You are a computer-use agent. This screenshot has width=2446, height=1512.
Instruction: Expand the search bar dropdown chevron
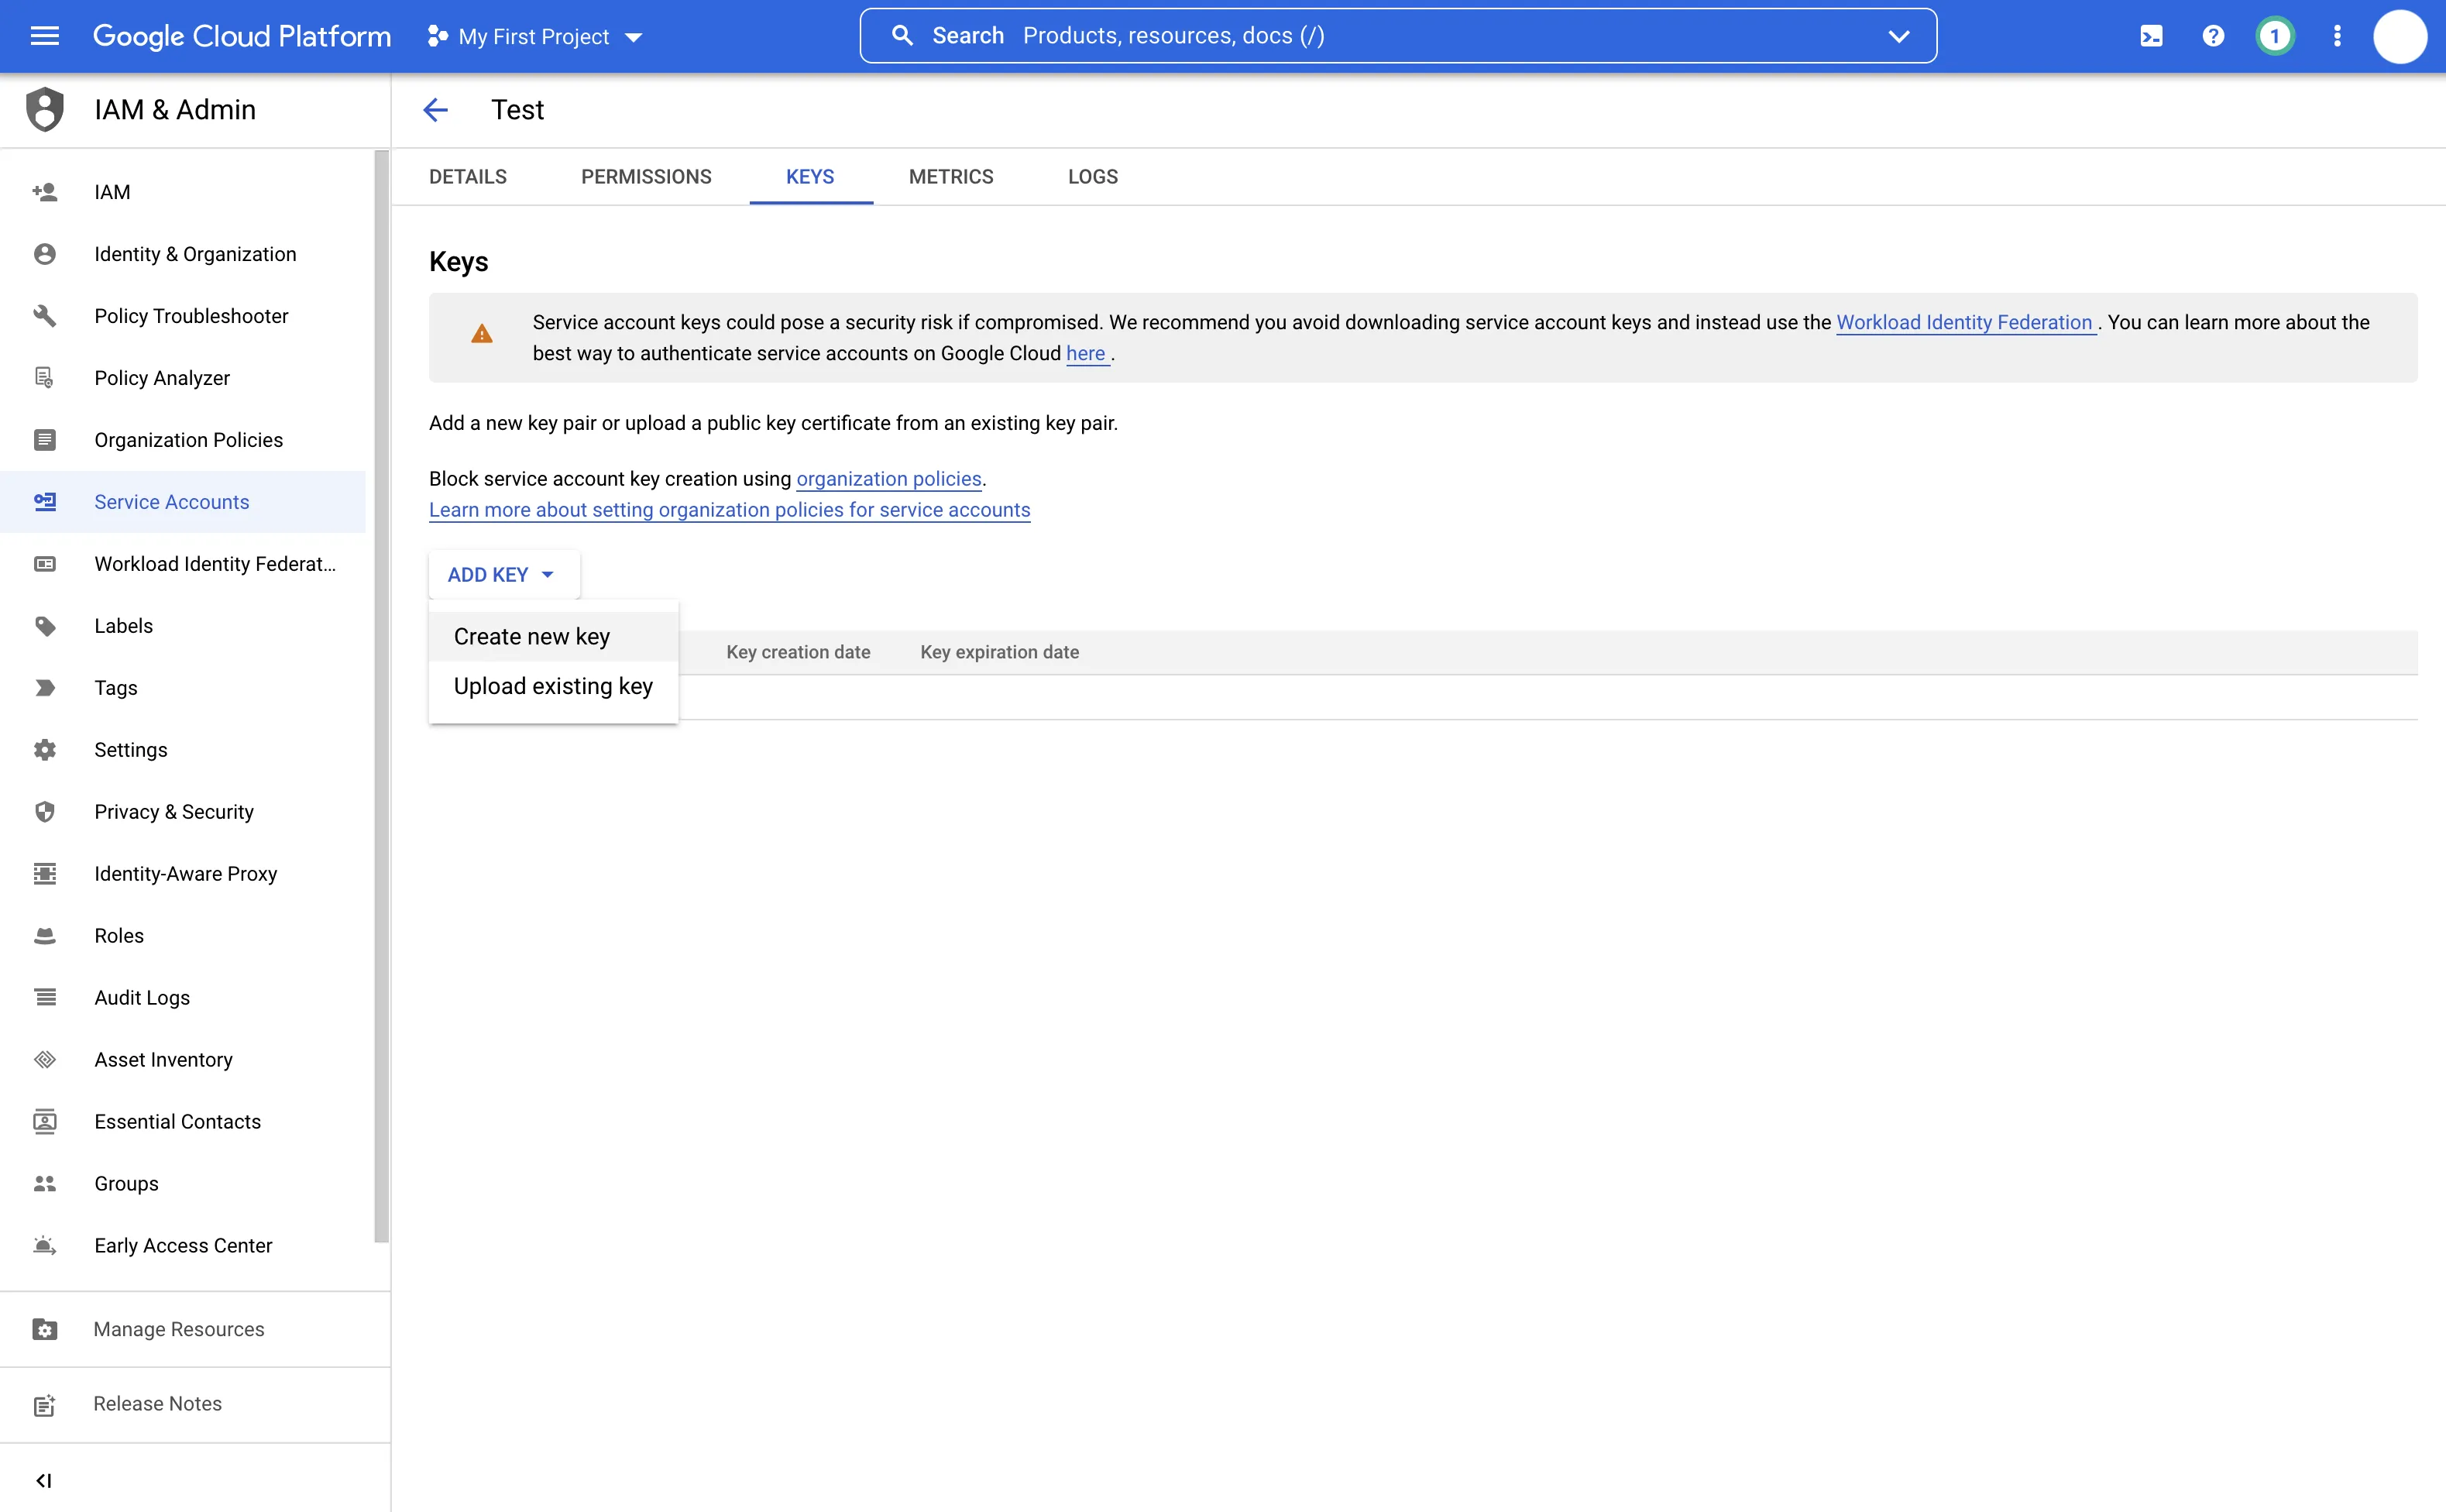click(1898, 36)
